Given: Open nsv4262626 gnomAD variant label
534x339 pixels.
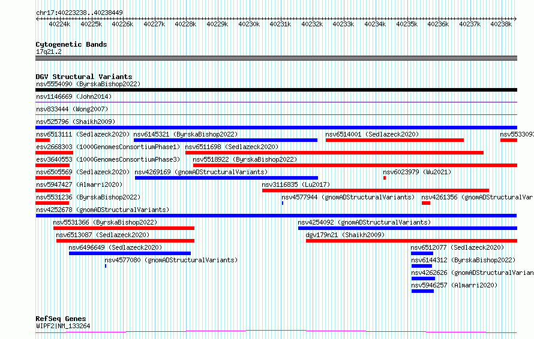Looking at the screenshot, I should (x=472, y=273).
